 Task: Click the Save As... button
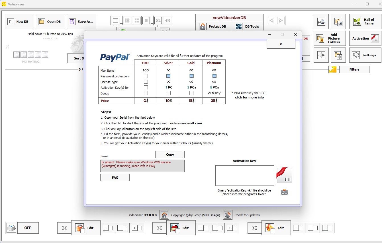[81, 22]
